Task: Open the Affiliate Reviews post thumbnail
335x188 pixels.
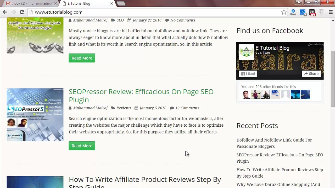Action: coord(35,182)
